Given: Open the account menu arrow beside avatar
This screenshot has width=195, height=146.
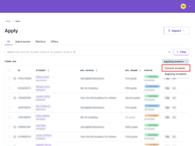Looking at the screenshot, I should [x=190, y=6].
